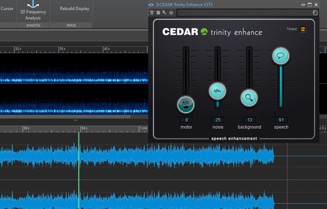
Task: Select the background value field showing 13
Action: [249, 120]
